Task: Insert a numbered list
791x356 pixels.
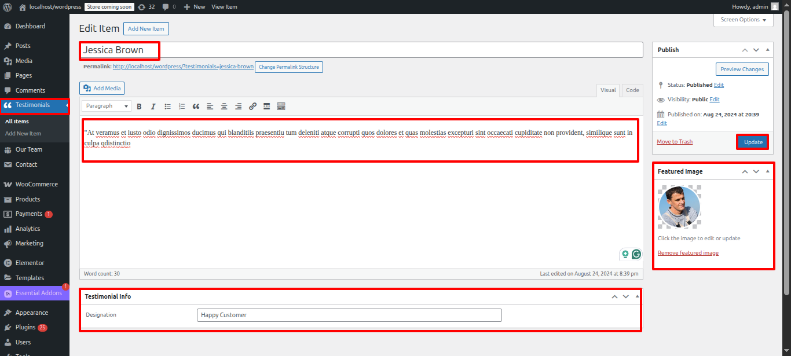Action: tap(182, 107)
